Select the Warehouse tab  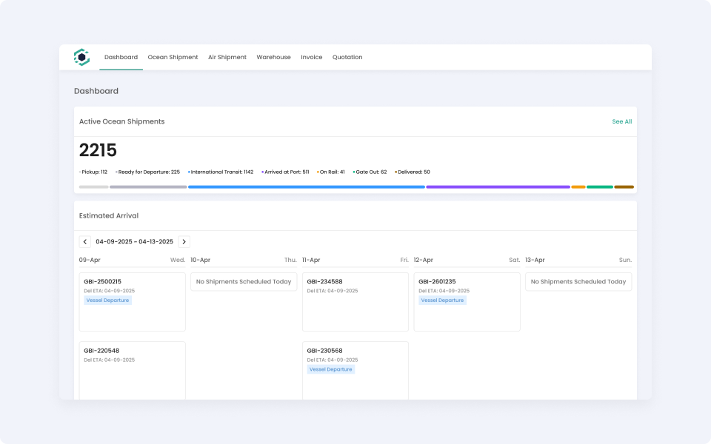(x=273, y=57)
